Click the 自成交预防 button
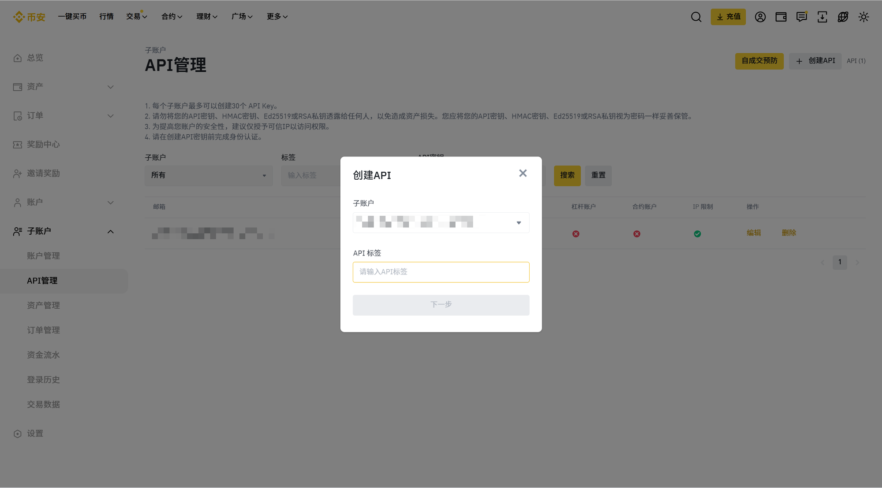882x488 pixels. coord(759,61)
